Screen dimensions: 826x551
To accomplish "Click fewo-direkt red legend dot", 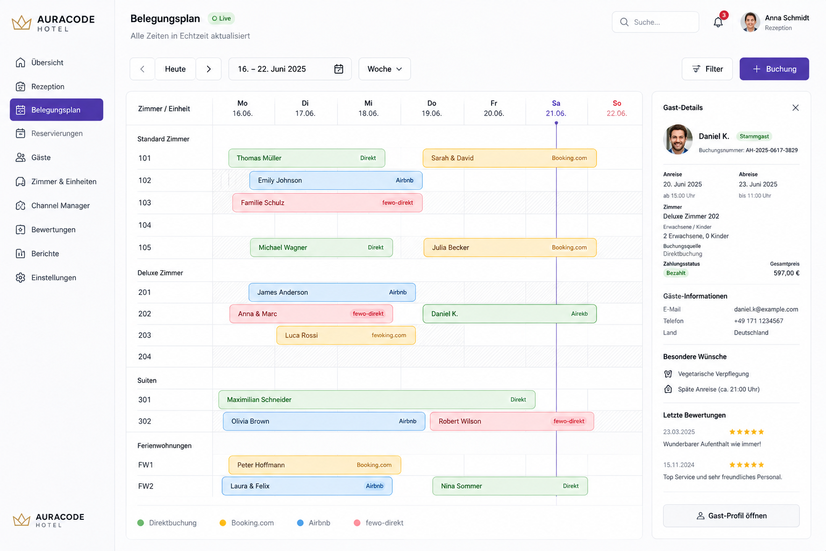I will 357,523.
